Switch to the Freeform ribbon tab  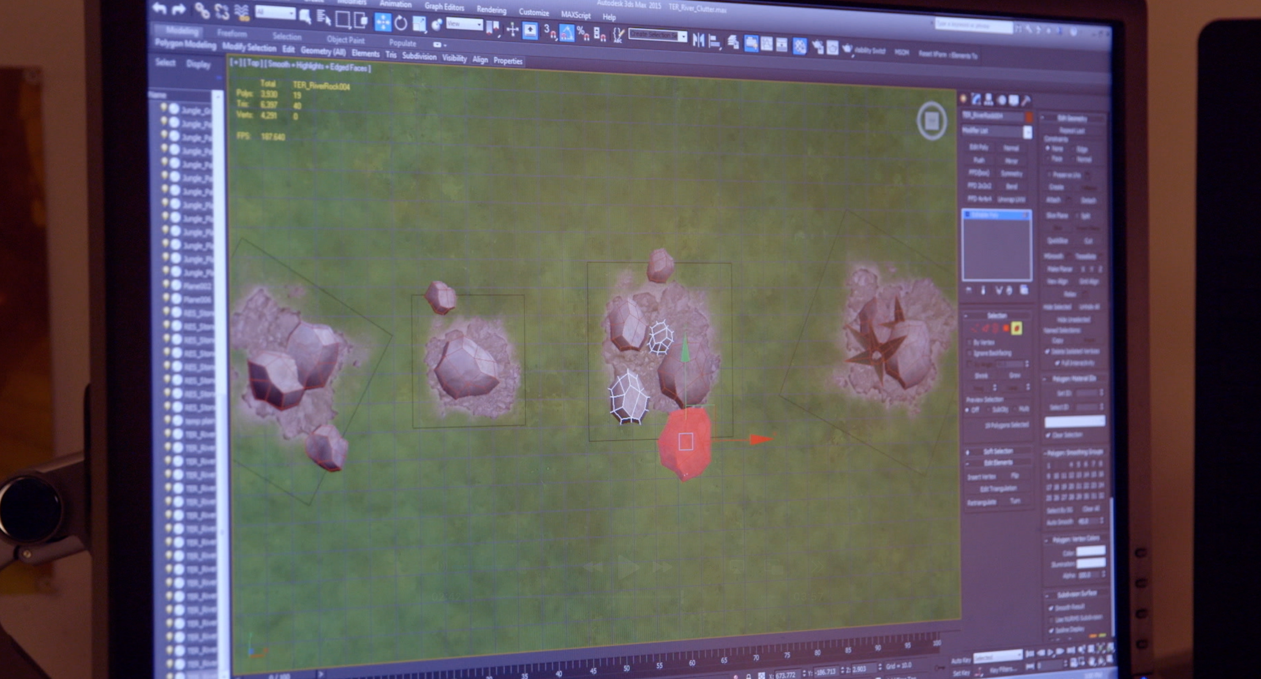coord(232,33)
